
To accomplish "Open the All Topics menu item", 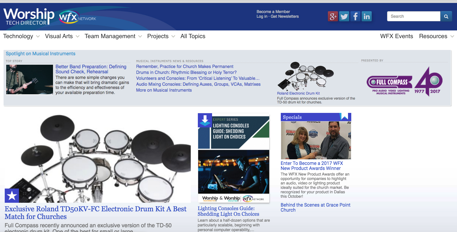I will (193, 36).
